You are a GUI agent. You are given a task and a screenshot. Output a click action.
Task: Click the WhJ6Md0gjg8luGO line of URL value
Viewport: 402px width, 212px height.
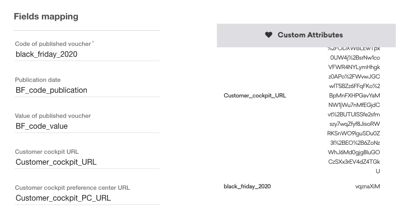(354, 152)
